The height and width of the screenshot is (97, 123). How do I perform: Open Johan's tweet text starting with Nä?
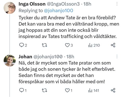[x=67, y=72]
